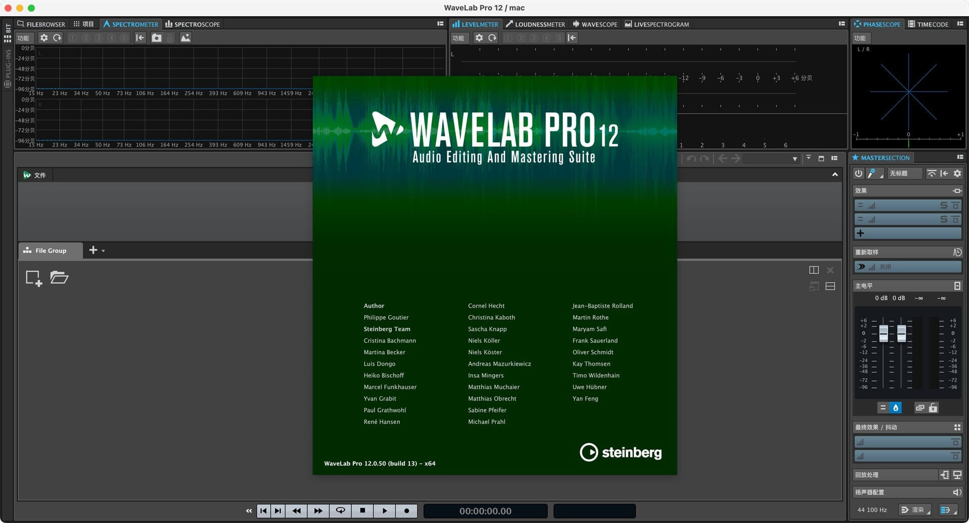Collapse the 文件 ribbon with chevron
The image size is (969, 523).
pos(835,175)
